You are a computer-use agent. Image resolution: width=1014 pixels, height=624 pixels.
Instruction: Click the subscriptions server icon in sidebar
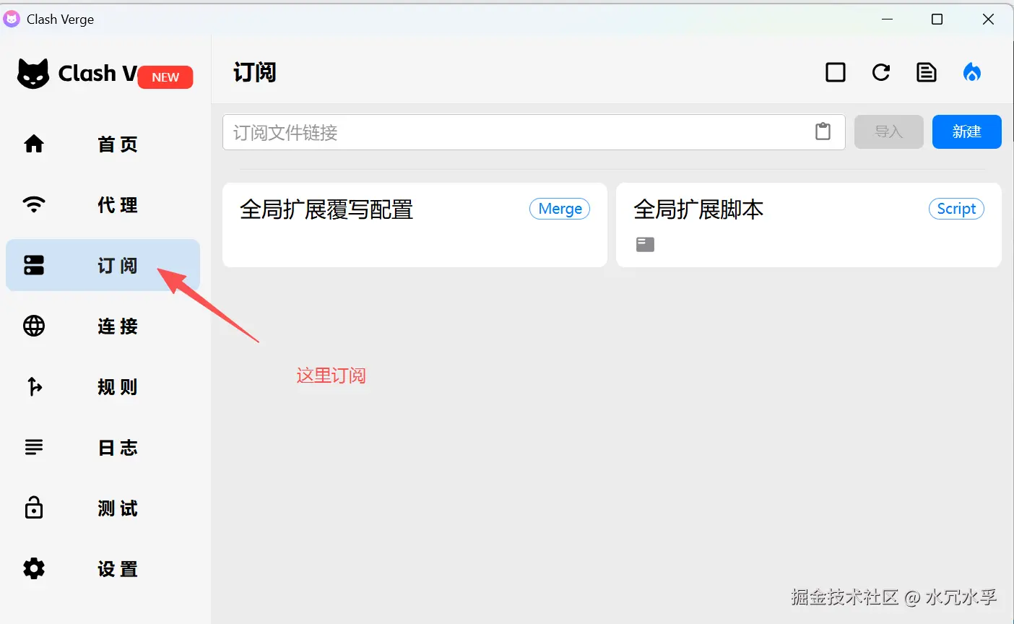[34, 265]
